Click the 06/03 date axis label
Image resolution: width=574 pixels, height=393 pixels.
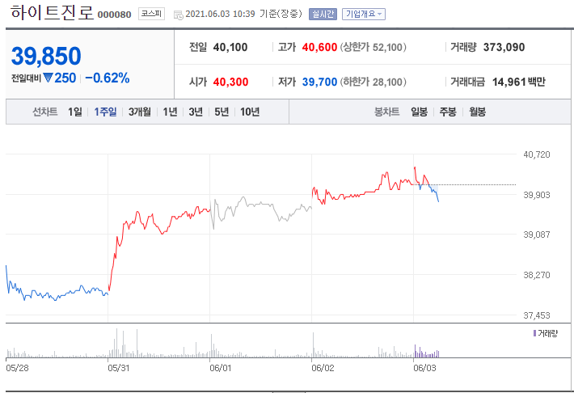[424, 368]
